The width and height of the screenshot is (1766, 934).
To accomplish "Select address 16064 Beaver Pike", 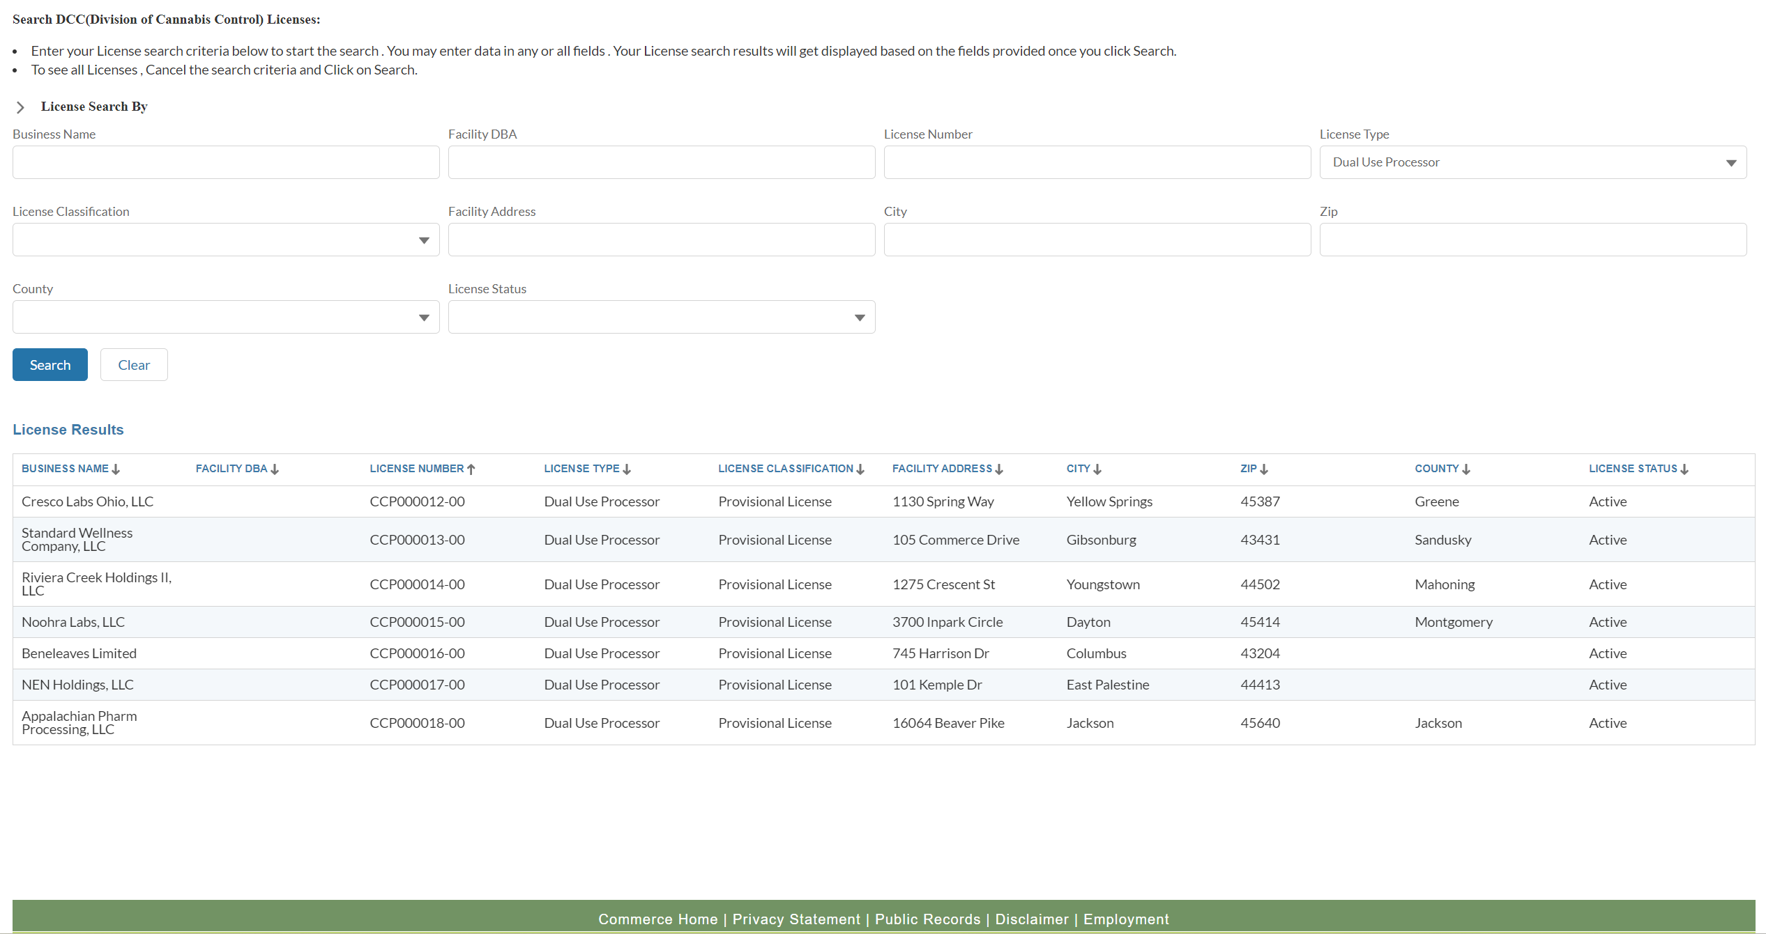I will coord(948,723).
